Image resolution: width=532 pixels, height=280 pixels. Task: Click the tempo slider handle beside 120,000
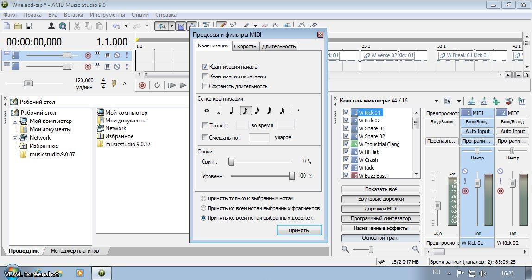pyautogui.click(x=29, y=83)
